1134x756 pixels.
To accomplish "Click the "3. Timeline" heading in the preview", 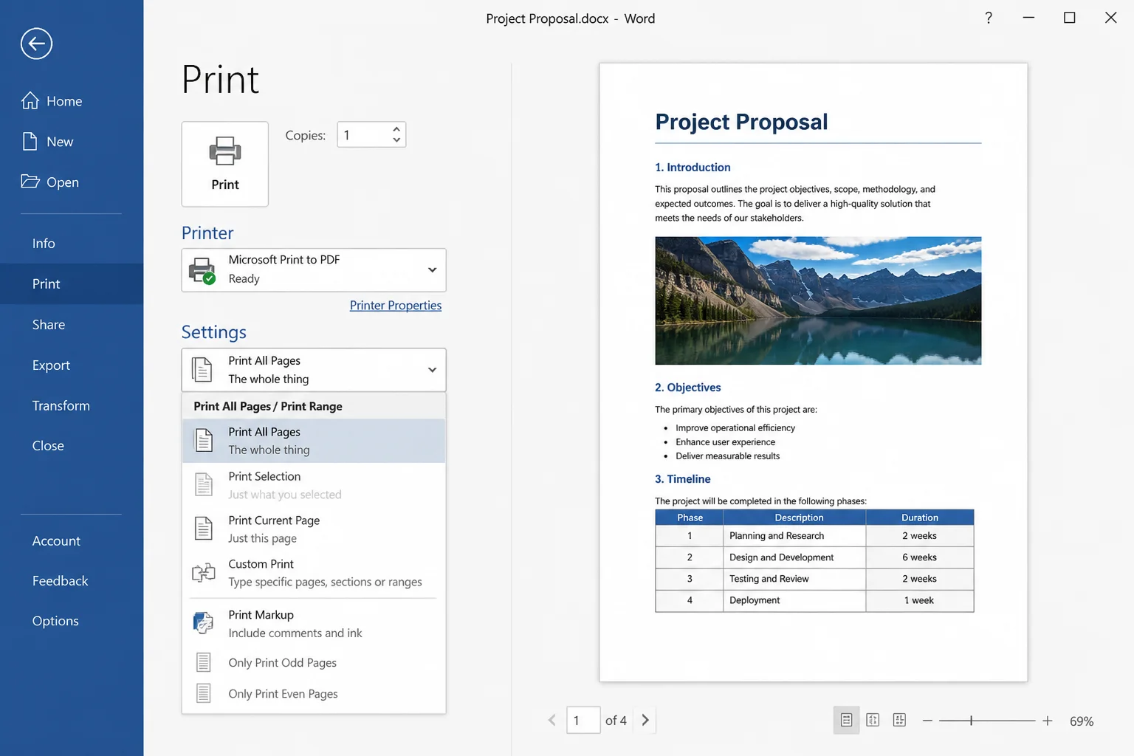I will [683, 479].
